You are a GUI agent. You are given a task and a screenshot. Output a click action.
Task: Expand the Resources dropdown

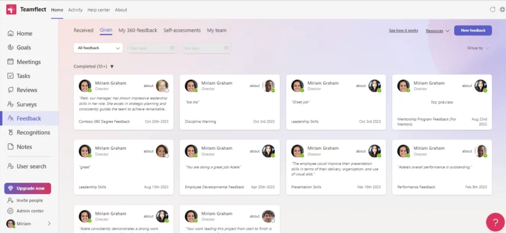point(438,31)
